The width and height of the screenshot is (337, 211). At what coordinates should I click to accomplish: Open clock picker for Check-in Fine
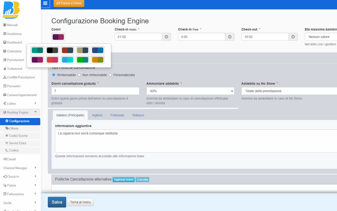click(230, 37)
